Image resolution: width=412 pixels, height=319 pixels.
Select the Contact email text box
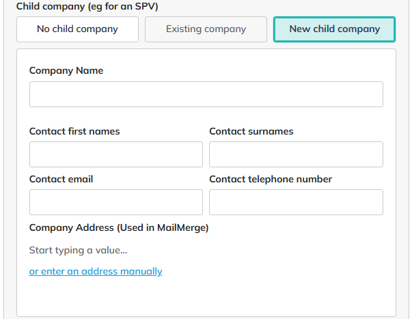click(116, 202)
